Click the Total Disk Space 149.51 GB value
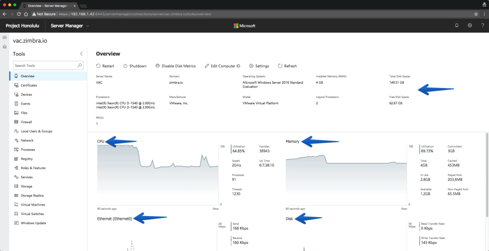The width and height of the screenshot is (489, 251). (x=397, y=83)
